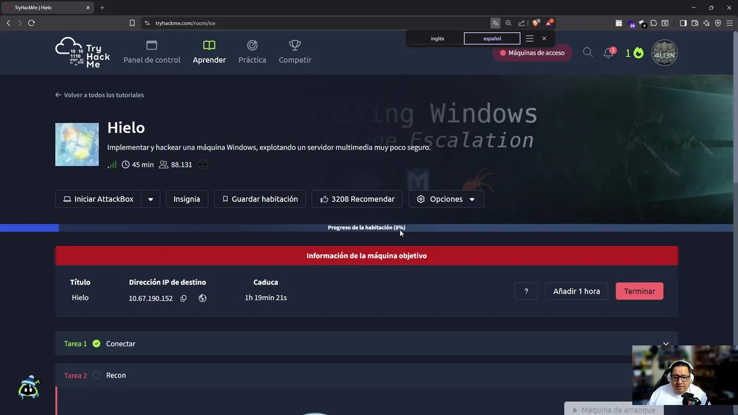Select the TryHackMe | Hielo browser tab
738x415 pixels.
click(x=46, y=7)
